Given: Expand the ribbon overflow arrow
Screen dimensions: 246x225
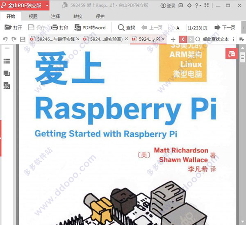Looking at the screenshot, I should coord(244,27).
